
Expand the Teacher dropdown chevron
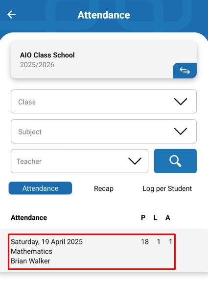(x=135, y=161)
